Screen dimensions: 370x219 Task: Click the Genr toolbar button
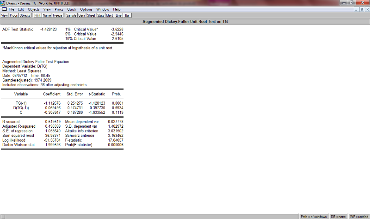click(x=82, y=15)
